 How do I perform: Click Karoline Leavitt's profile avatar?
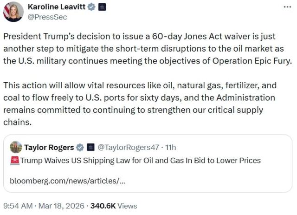click(x=13, y=12)
